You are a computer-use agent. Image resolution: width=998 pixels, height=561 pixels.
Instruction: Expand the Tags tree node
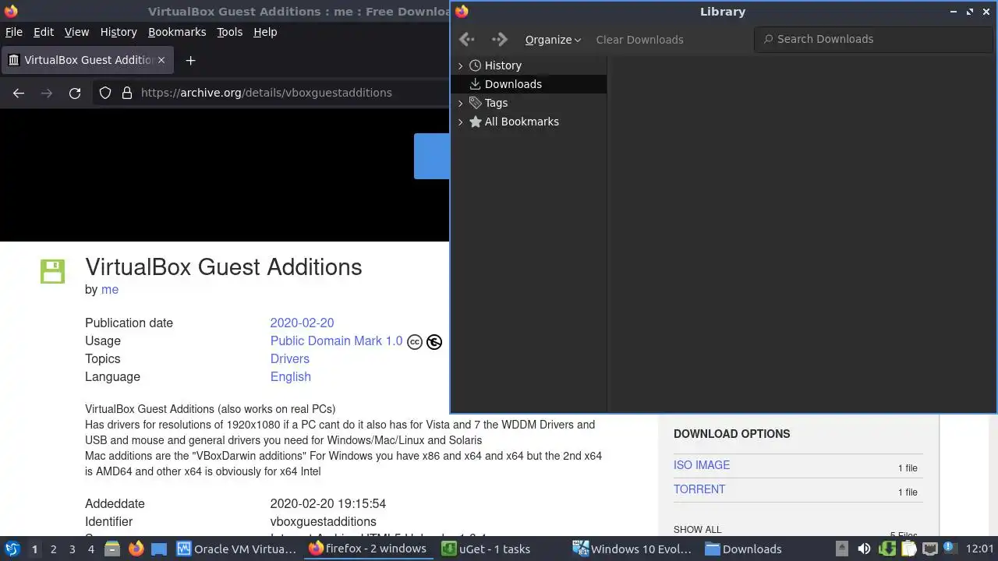click(460, 103)
